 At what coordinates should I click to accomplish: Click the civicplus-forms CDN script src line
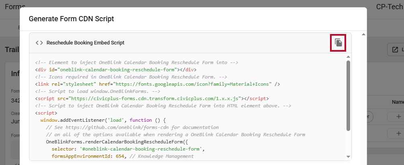tap(152, 98)
